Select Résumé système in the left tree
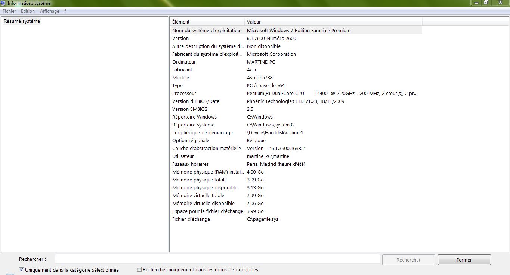Viewport: 510px width, 275px height. [x=22, y=21]
